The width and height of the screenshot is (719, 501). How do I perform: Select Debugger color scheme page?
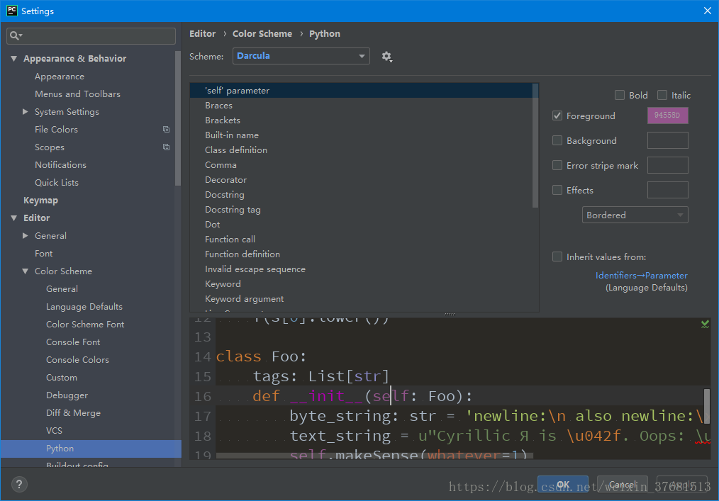(x=67, y=395)
